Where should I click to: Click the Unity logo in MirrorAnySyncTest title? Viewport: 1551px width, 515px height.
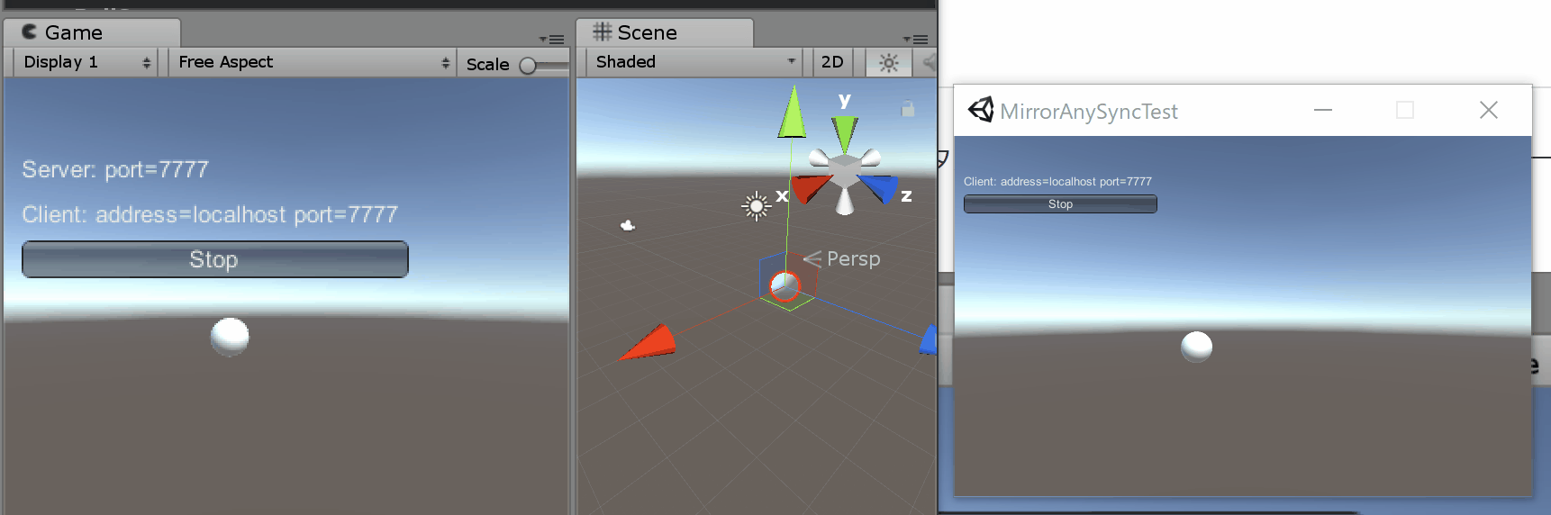(x=981, y=110)
